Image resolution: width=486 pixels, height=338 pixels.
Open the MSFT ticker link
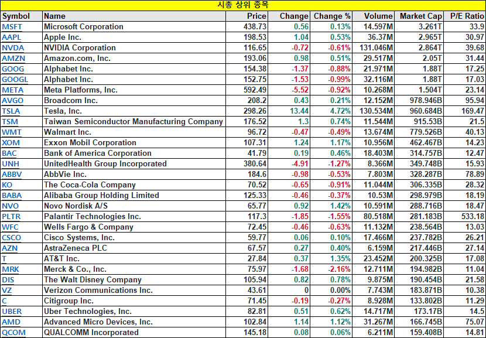(12, 27)
